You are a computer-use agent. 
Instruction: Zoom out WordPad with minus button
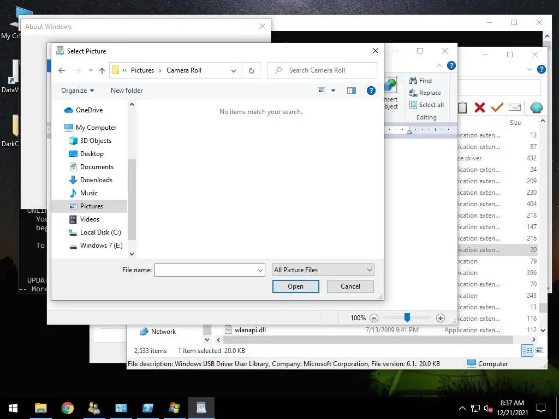click(373, 318)
